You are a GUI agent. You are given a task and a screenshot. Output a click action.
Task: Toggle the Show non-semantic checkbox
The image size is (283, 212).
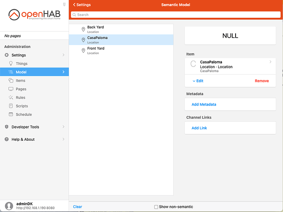pos(156,207)
